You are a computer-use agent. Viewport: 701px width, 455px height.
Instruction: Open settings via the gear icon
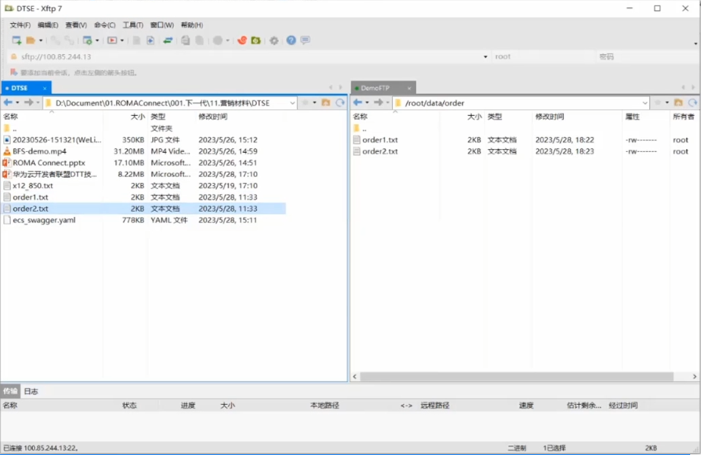[274, 41]
